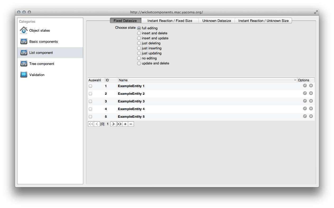Click the sort indicator next to Name header
The height and width of the screenshot is (208, 334).
point(295,80)
